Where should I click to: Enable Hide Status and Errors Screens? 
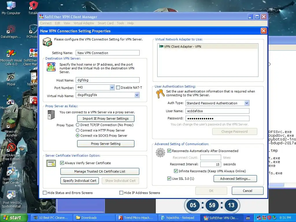(x=45, y=193)
